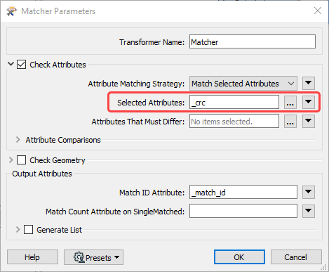This screenshot has width=329, height=272.
Task: Click OK to confirm parameters
Action: click(x=239, y=257)
